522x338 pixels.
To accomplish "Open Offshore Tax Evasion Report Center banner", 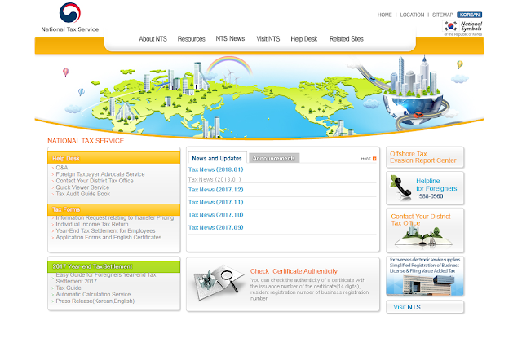I will tap(425, 157).
